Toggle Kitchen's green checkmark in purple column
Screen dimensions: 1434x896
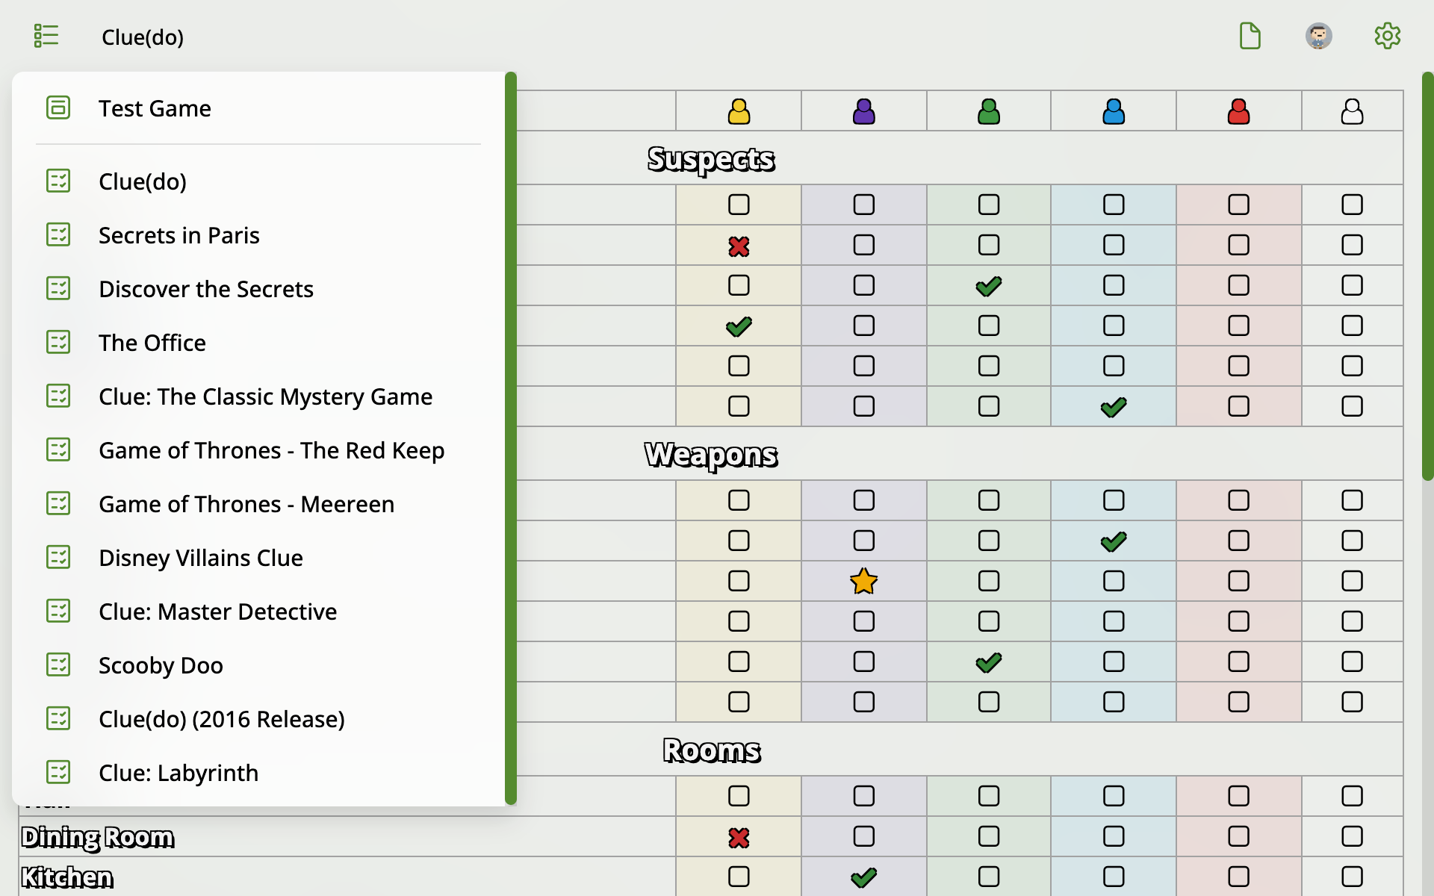click(864, 877)
